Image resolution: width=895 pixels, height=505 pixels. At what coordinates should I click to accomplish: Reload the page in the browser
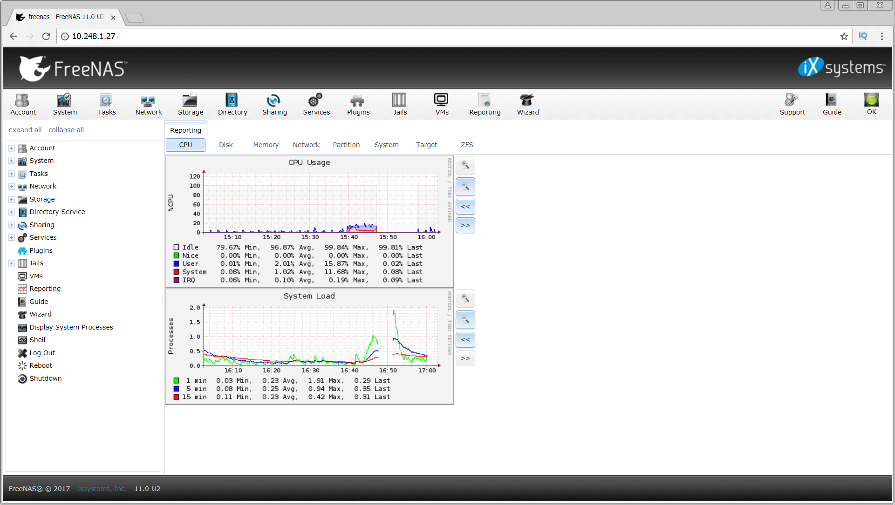point(46,36)
